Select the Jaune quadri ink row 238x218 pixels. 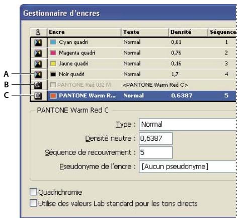[x=133, y=64]
